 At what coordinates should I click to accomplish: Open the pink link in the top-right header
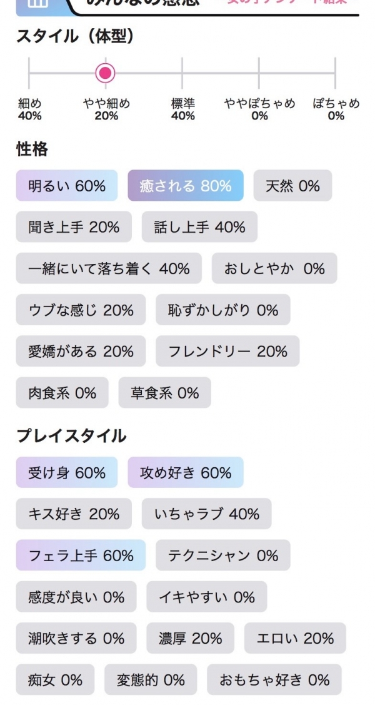coord(286,3)
